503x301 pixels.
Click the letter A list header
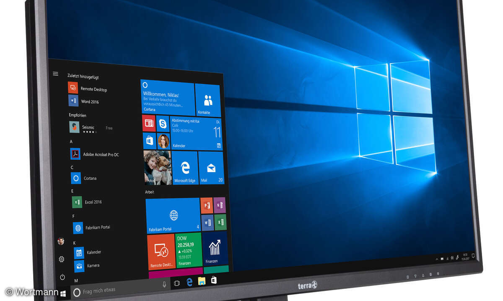click(71, 142)
